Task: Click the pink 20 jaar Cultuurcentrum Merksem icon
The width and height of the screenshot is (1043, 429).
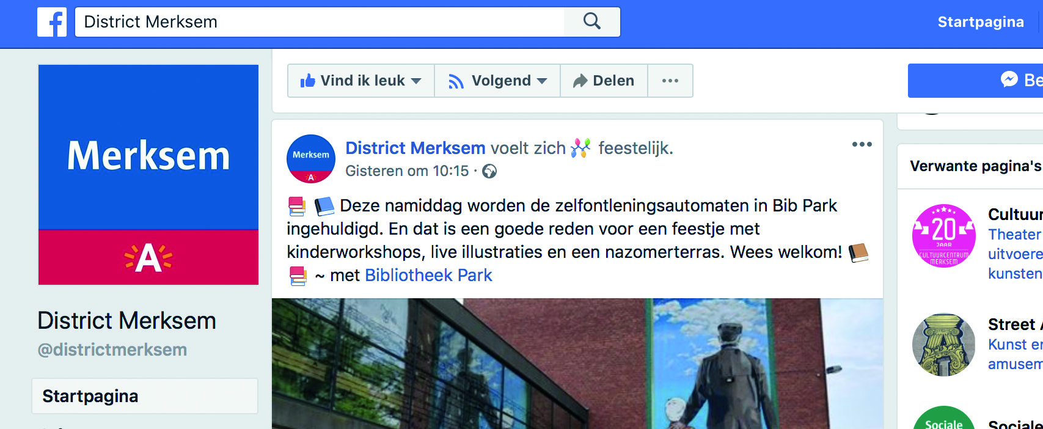Action: pyautogui.click(x=944, y=236)
